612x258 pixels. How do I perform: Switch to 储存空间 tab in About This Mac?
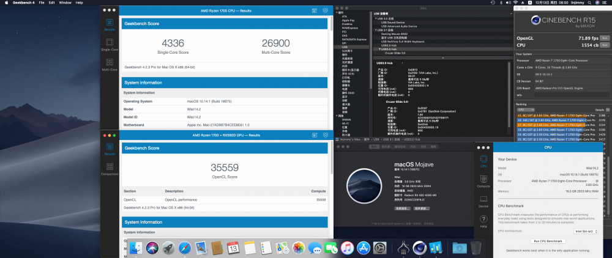click(399, 147)
